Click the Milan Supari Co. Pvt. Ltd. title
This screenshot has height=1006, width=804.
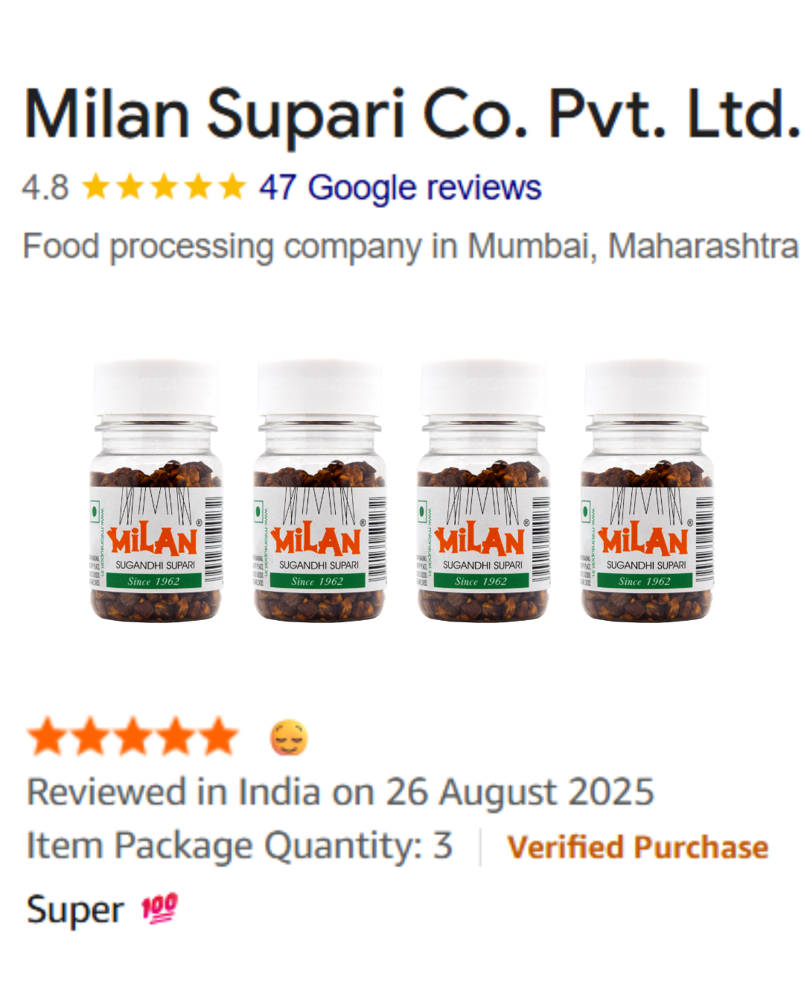(x=412, y=114)
